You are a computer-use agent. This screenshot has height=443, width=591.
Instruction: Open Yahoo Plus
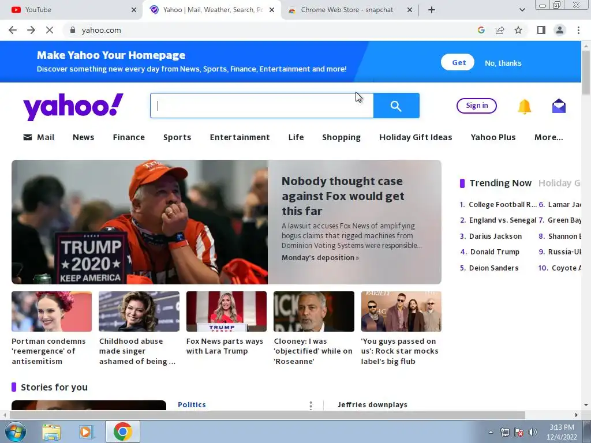pyautogui.click(x=493, y=137)
